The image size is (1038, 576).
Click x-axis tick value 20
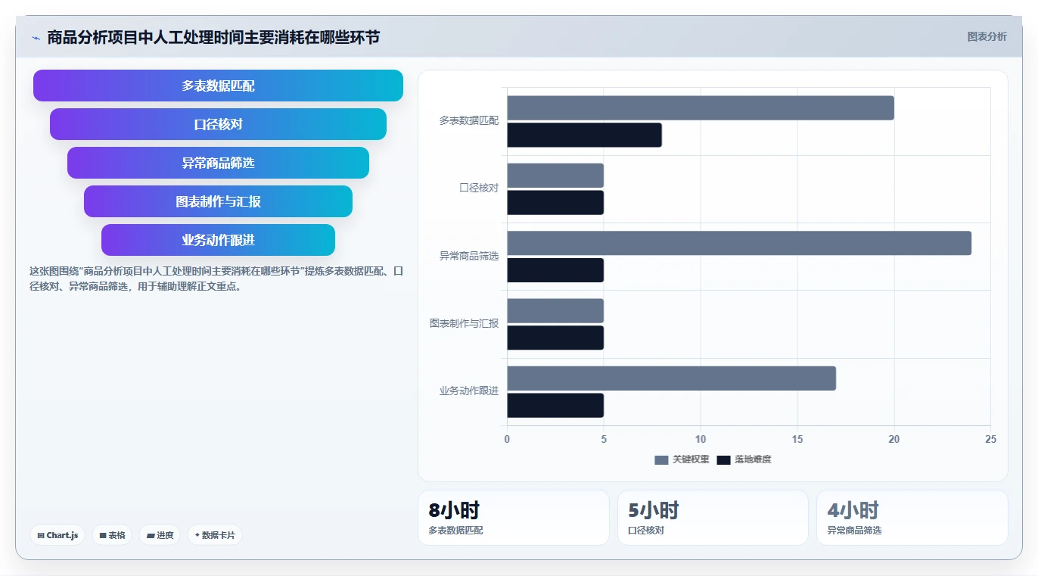point(894,440)
